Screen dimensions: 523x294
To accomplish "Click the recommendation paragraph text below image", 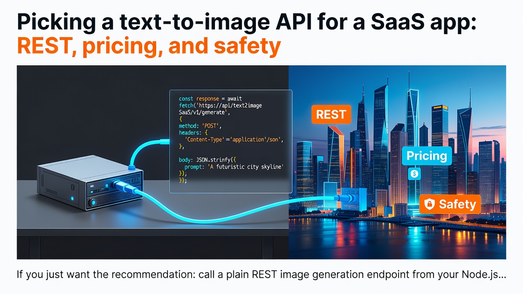I will click(261, 274).
